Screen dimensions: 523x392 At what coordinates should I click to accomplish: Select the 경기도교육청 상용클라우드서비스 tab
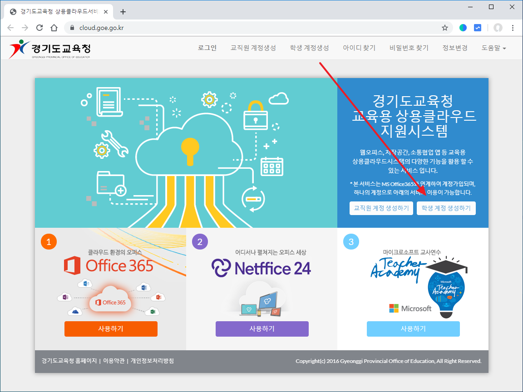pyautogui.click(x=59, y=12)
